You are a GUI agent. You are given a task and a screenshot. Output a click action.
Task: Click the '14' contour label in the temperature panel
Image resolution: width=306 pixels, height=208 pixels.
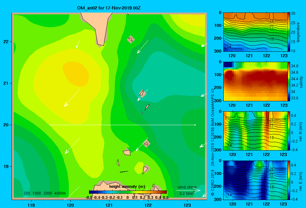click(x=229, y=47)
